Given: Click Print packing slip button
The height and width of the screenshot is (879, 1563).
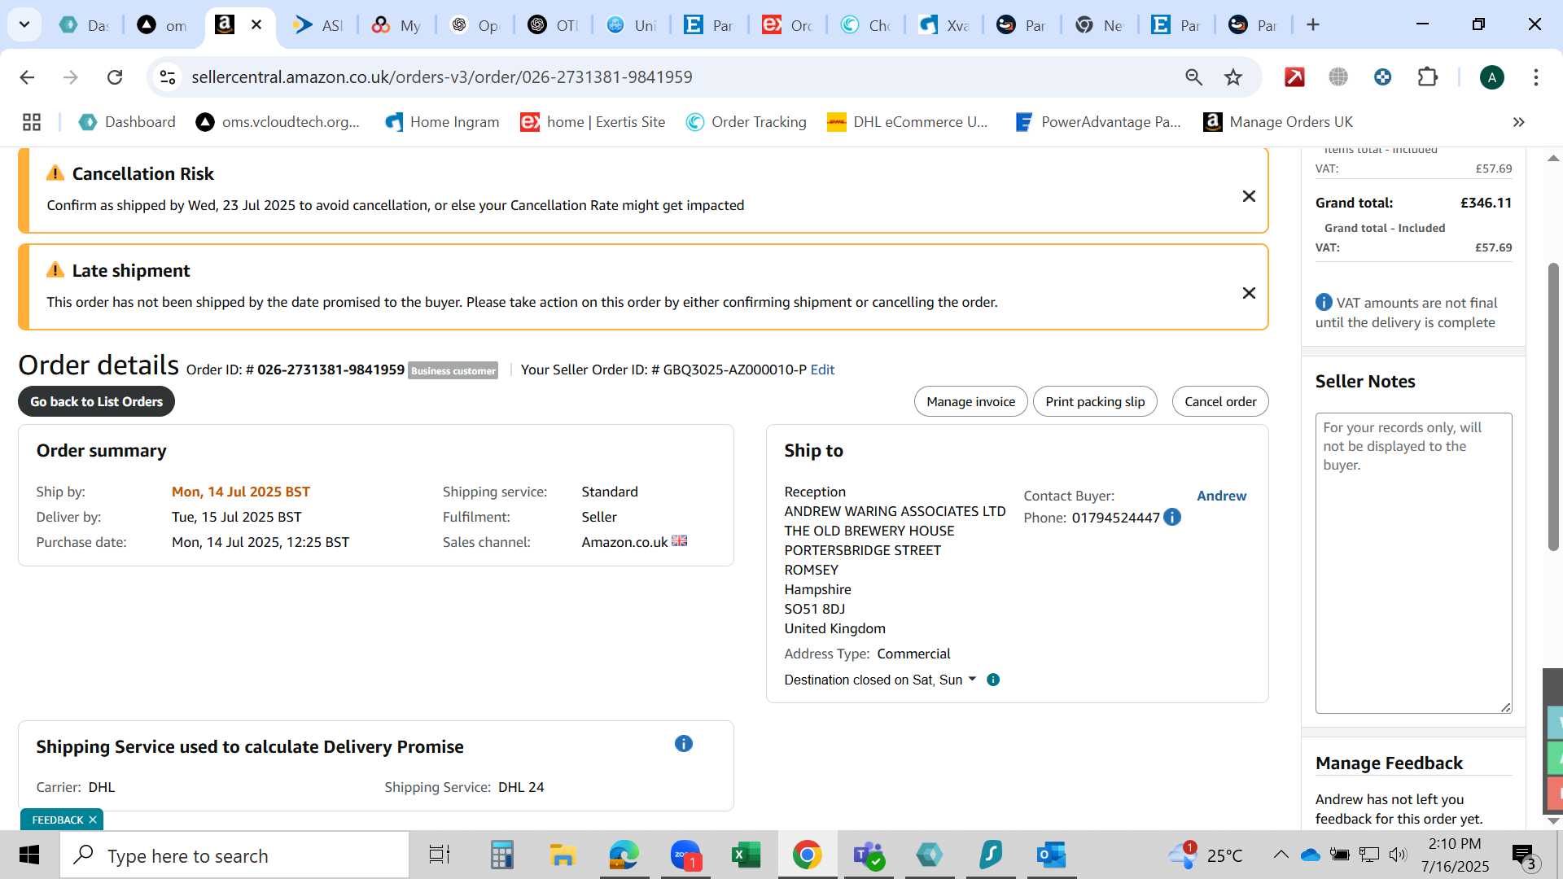Looking at the screenshot, I should 1095,401.
